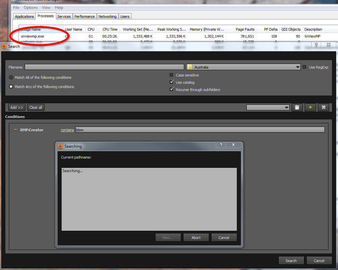The width and height of the screenshot is (338, 270).
Task: Toggle the Case sensitive checkbox
Action: (171, 75)
